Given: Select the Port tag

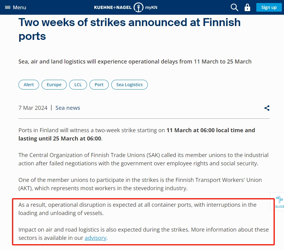Looking at the screenshot, I should pos(99,85).
